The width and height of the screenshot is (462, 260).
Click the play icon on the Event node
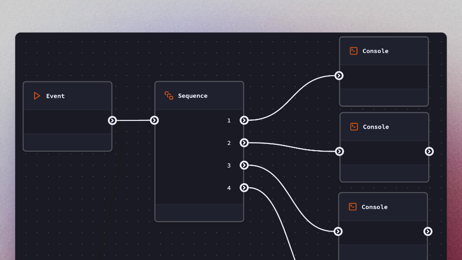[x=37, y=96]
